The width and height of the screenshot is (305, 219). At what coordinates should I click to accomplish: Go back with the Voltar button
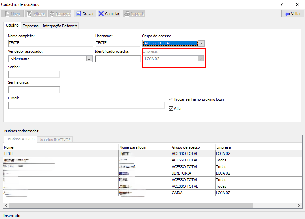293,14
